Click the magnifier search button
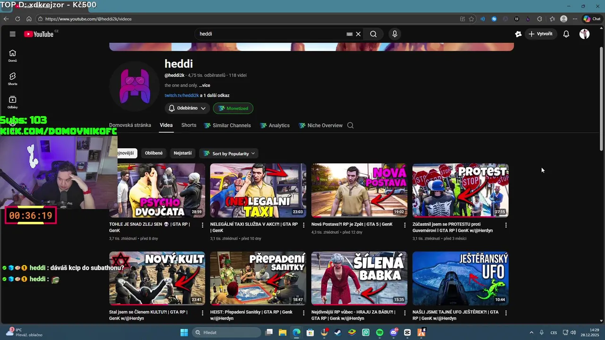This screenshot has width=605, height=340. [x=373, y=34]
